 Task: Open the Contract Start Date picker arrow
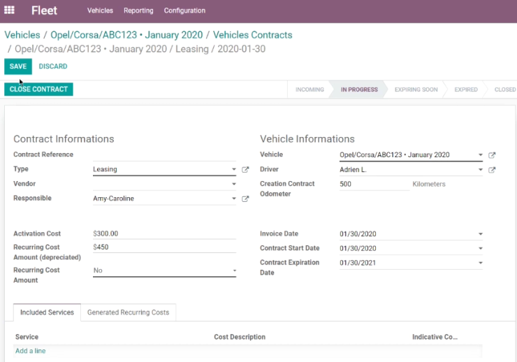[x=481, y=248]
